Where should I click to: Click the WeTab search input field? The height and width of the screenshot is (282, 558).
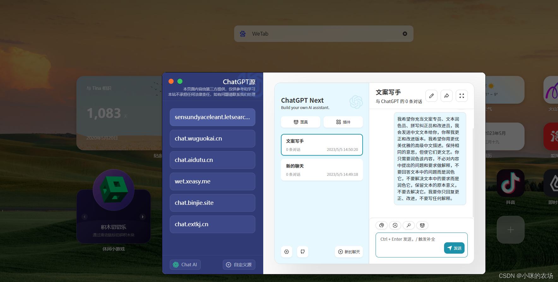[x=324, y=34]
